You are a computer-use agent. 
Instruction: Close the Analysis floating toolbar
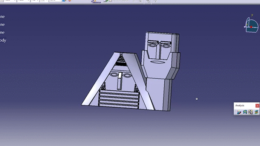point(257,105)
